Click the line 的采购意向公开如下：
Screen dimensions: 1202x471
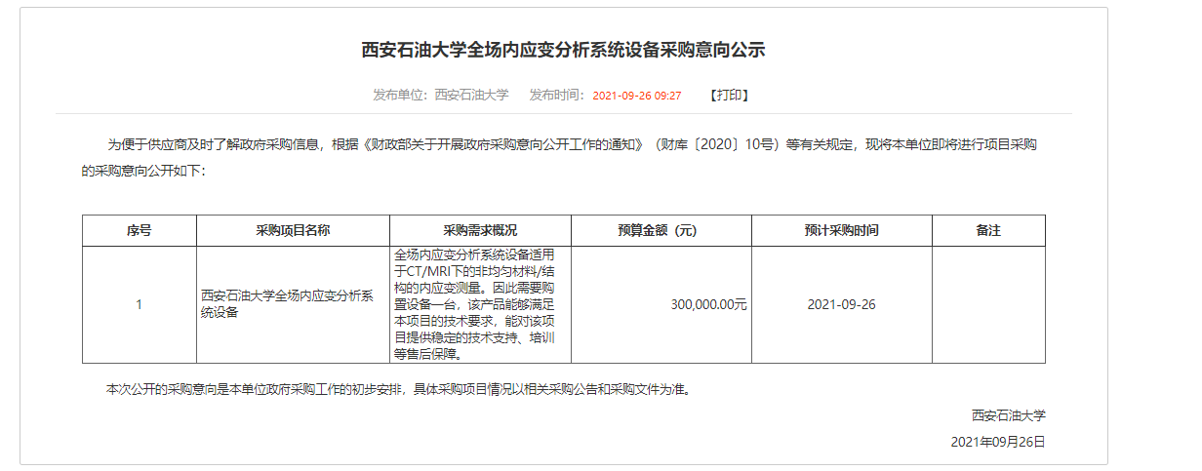point(143,170)
